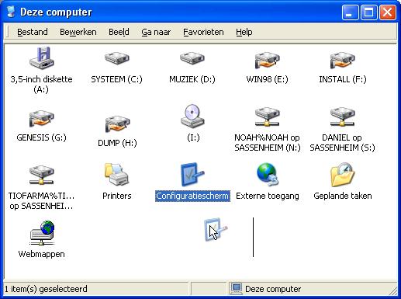Image resolution: width=401 pixels, height=299 pixels.
Task: Click the 'DANIEL op SASSENHEIM (S:)' label
Action: [342, 143]
